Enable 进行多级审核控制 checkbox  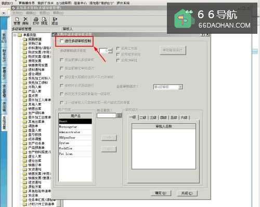tap(61, 41)
